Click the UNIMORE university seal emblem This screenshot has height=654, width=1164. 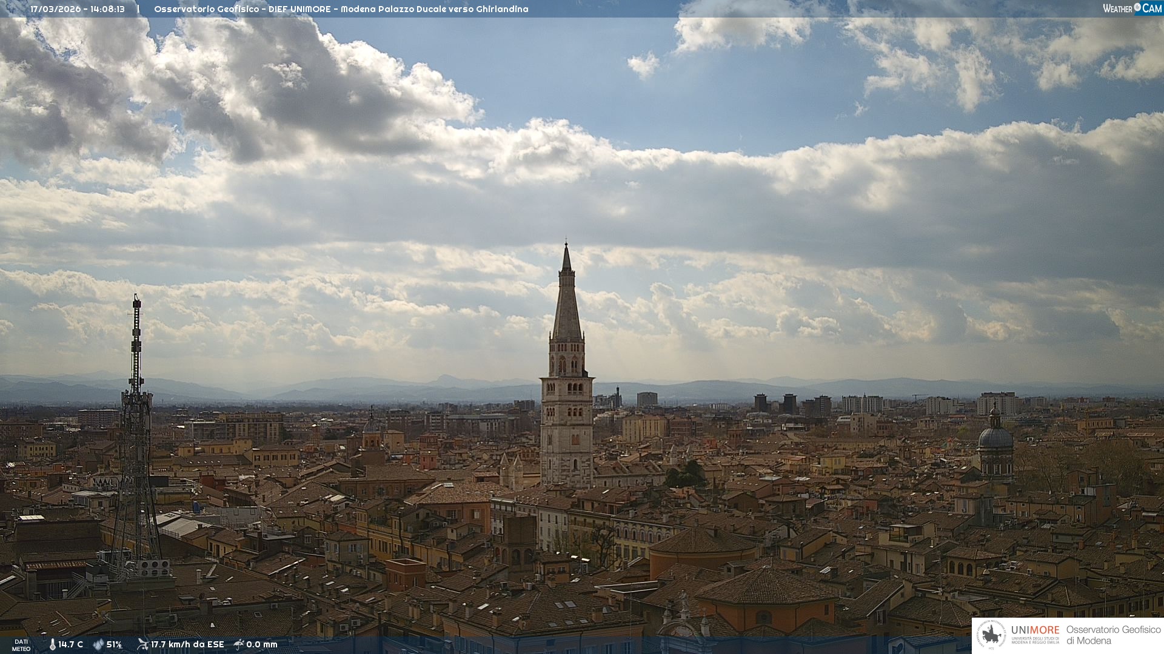tap(991, 635)
